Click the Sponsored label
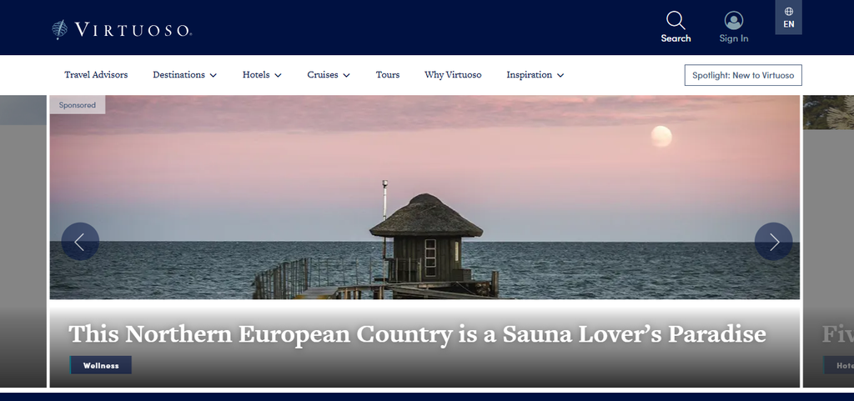Screen dimensions: 854x401 tap(78, 105)
